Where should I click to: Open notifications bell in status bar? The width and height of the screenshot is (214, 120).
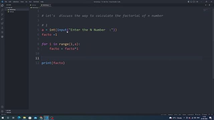coord(212,115)
